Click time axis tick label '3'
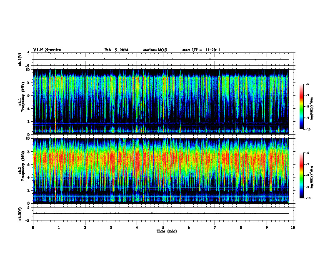 pyautogui.click(x=111, y=227)
